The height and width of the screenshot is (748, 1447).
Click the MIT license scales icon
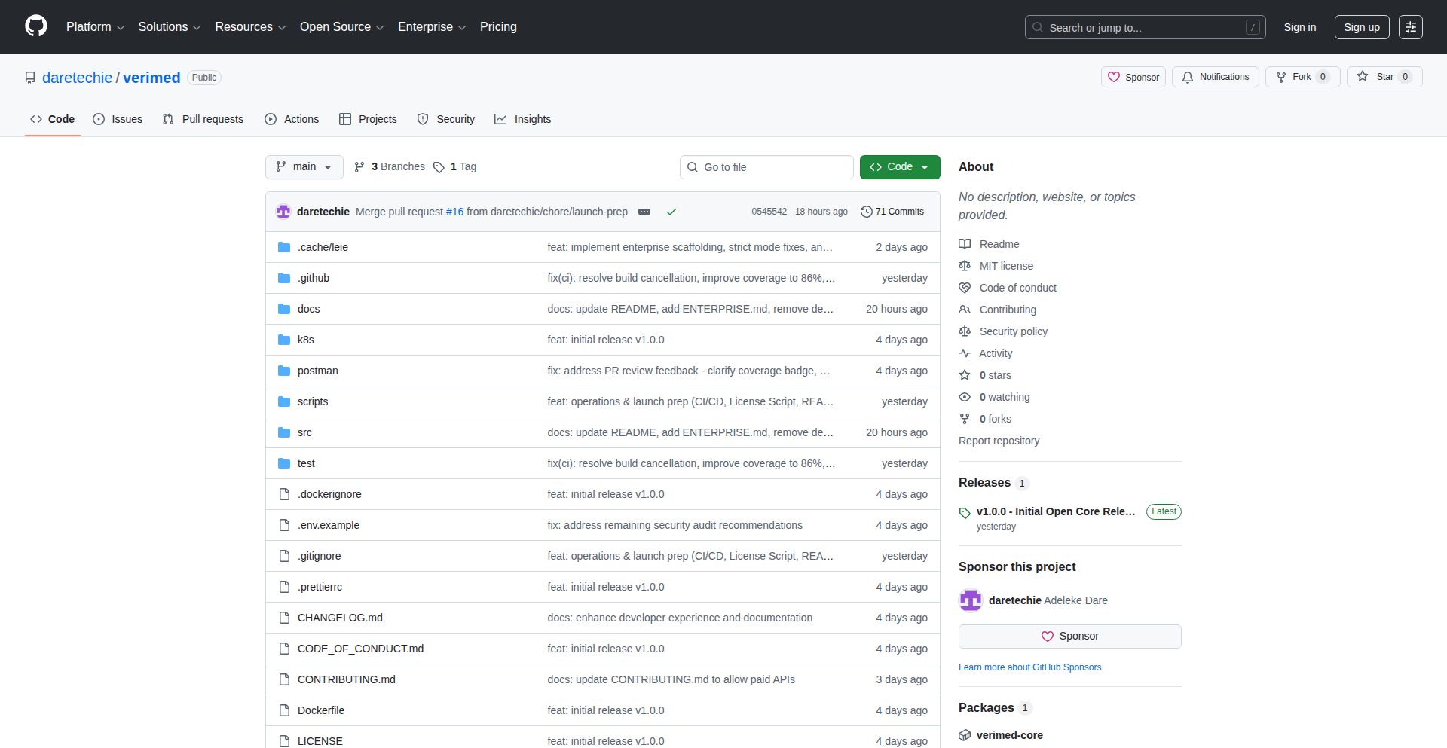point(965,266)
